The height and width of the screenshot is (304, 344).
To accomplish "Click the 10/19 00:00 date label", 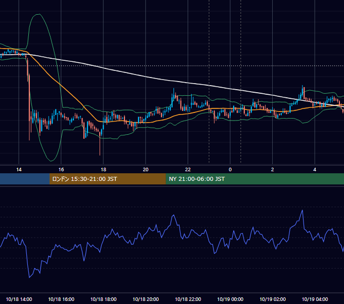I will pyautogui.click(x=230, y=299).
